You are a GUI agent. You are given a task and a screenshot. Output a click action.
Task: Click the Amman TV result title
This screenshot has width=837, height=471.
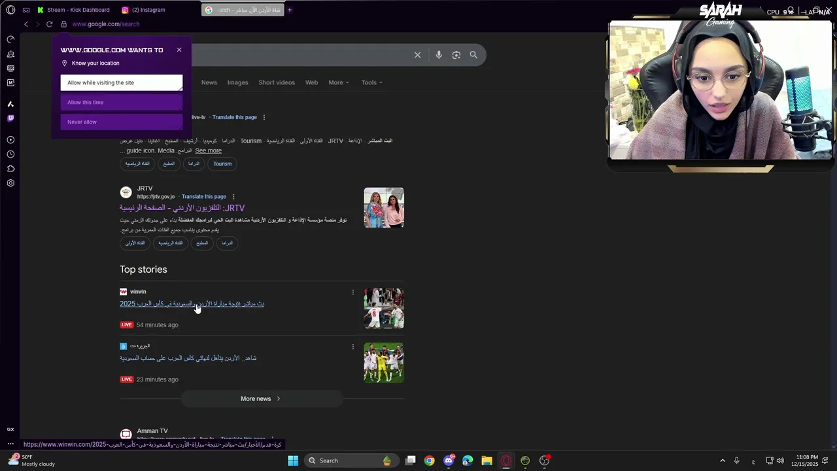152,431
